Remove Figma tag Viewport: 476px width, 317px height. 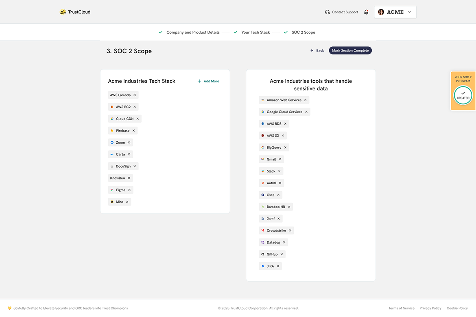coord(129,190)
